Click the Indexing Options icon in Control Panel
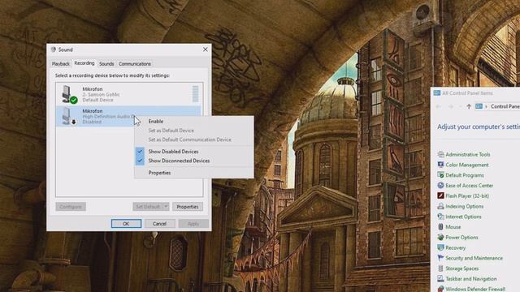The image size is (520, 292). (x=440, y=206)
